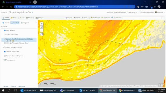Click in the map search field

142,18
